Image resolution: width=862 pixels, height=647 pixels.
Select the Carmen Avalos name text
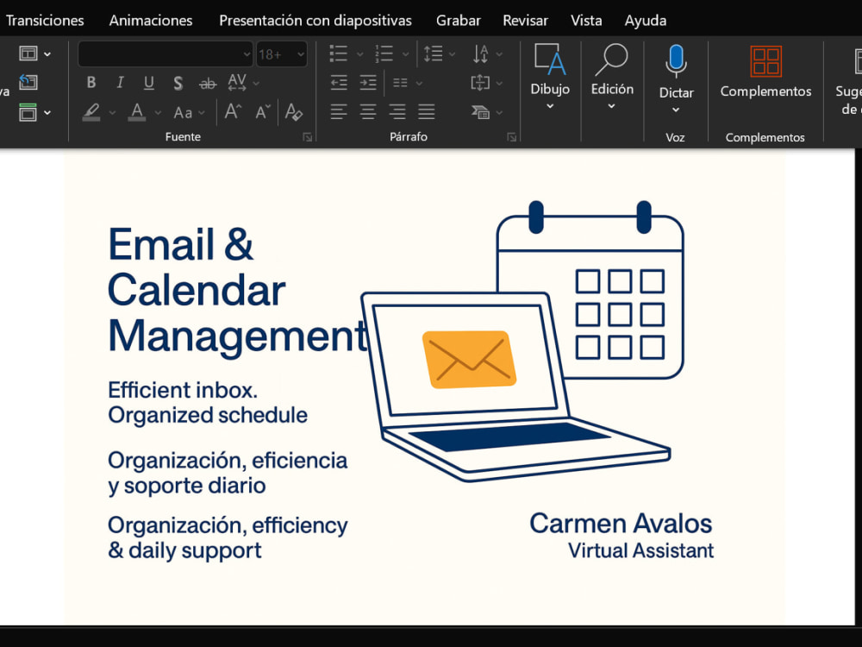click(x=621, y=524)
